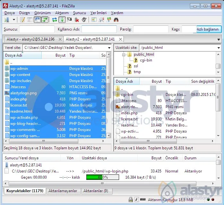The height and width of the screenshot is (205, 224).
Task: Focus the Sunucu host input field
Action: (x=37, y=29)
